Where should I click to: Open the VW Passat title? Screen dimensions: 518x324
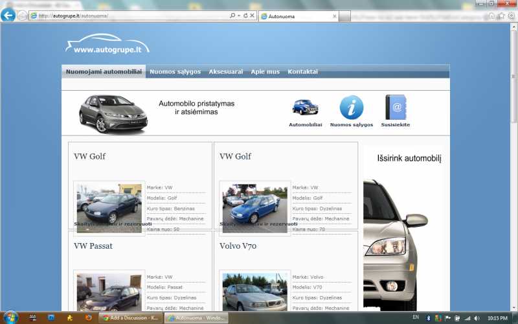click(x=93, y=246)
